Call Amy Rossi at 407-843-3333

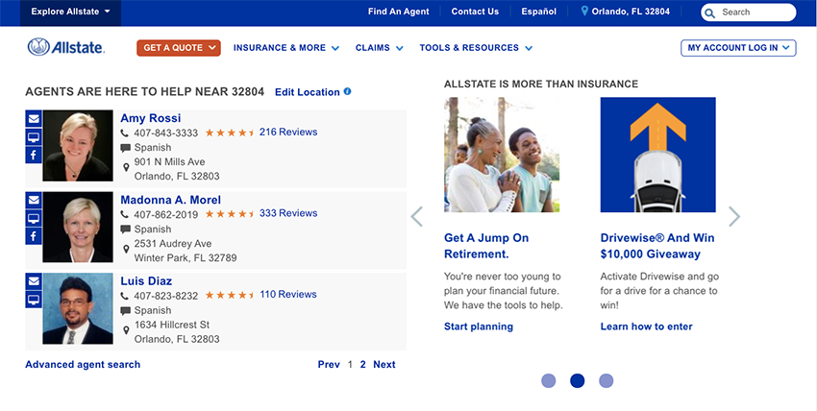pyautogui.click(x=165, y=133)
